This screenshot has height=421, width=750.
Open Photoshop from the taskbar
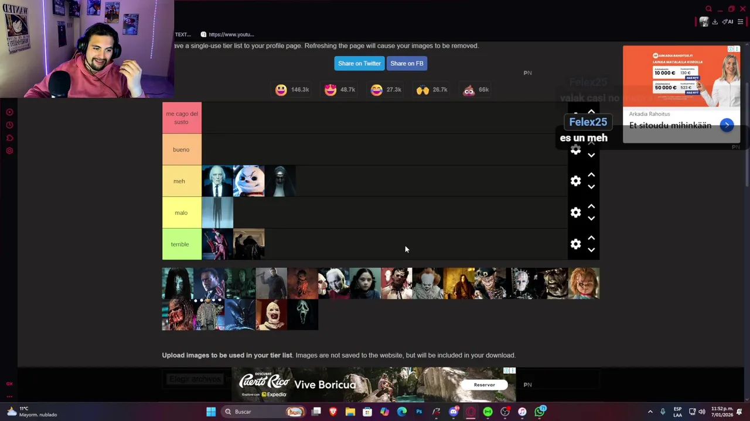click(x=419, y=412)
